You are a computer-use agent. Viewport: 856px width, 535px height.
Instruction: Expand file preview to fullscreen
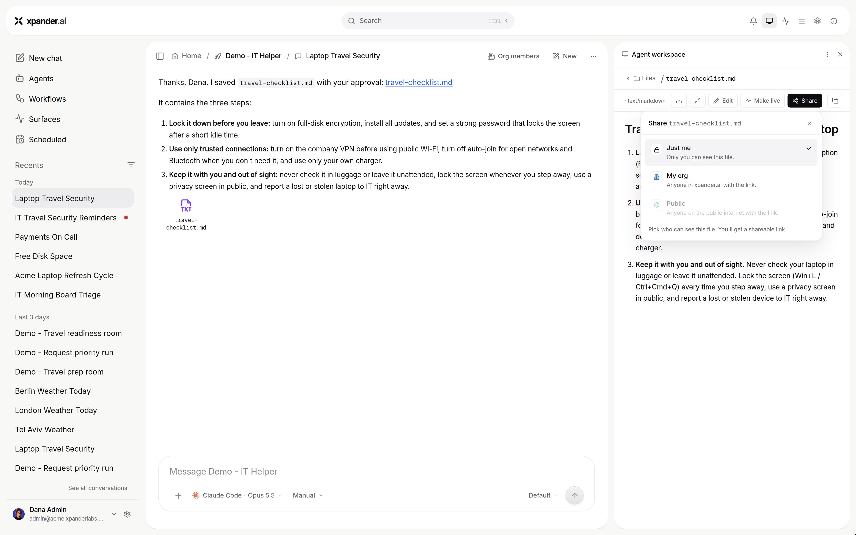pyautogui.click(x=698, y=101)
